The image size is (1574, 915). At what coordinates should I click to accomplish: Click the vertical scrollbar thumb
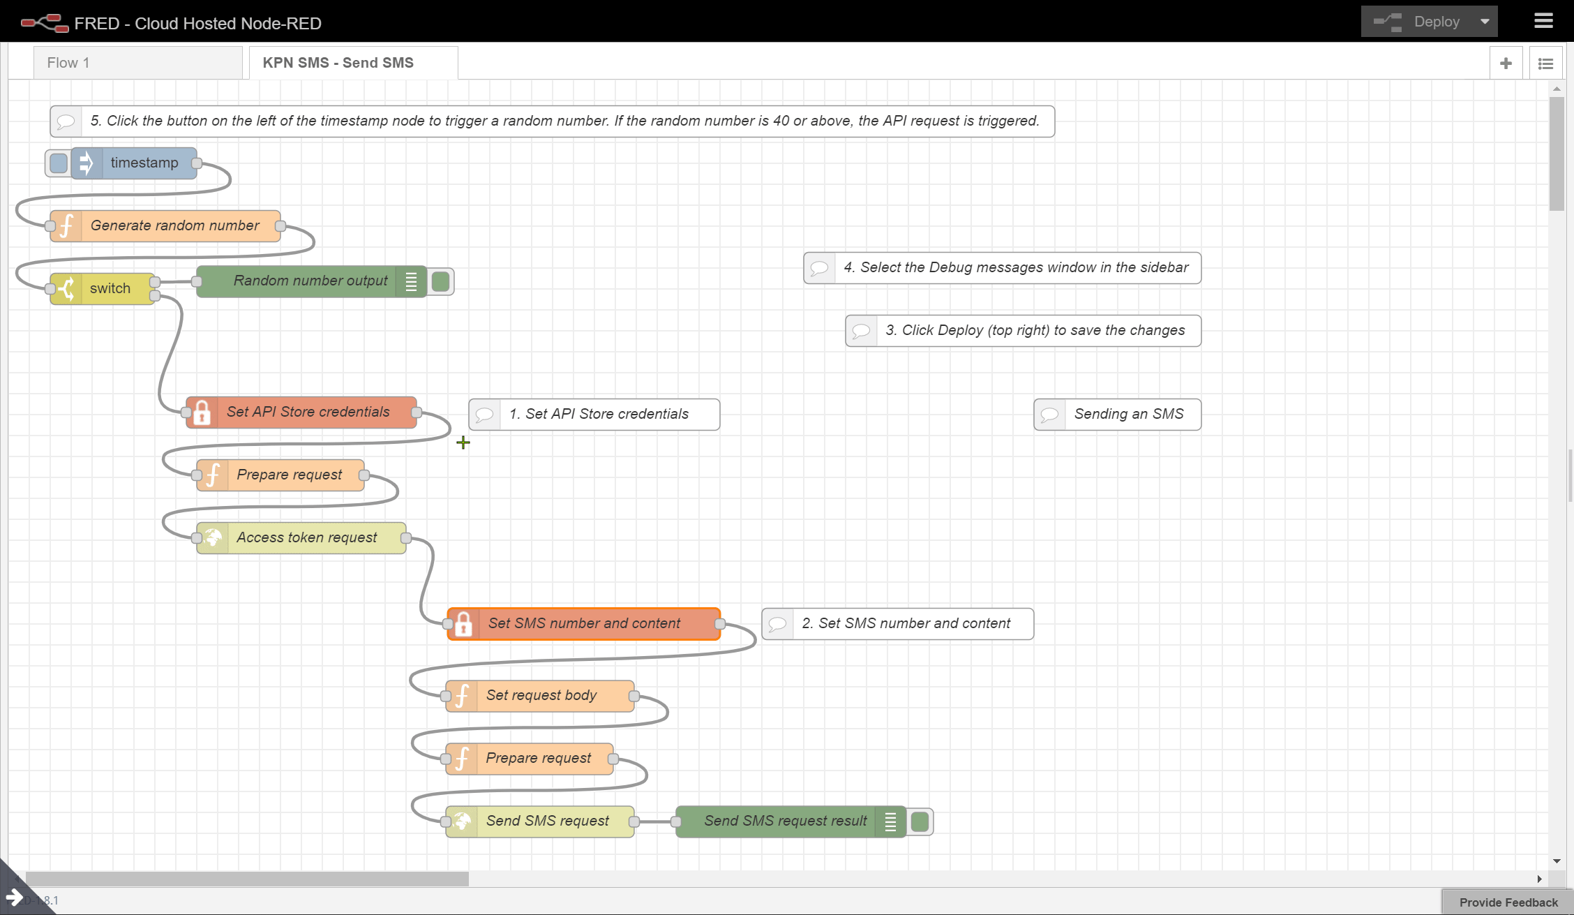point(1557,154)
